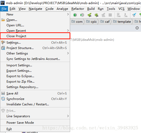Open the VCS menu
The image size is (141, 133).
(121, 9)
